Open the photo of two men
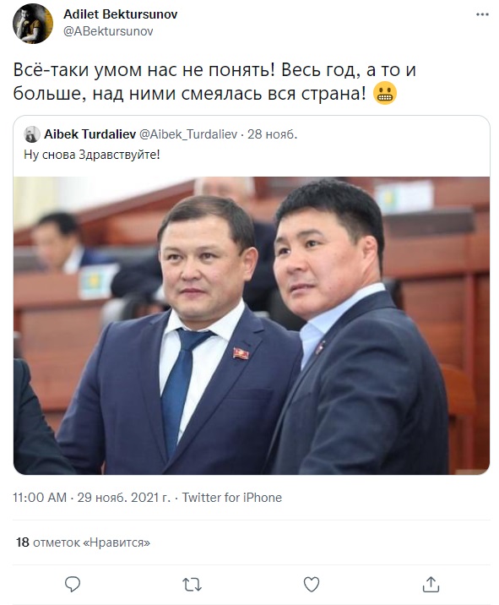This screenshot has width=499, height=605. pyautogui.click(x=252, y=325)
